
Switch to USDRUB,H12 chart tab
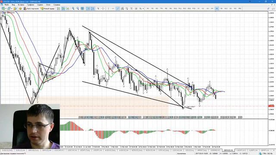pyautogui.click(x=215, y=150)
